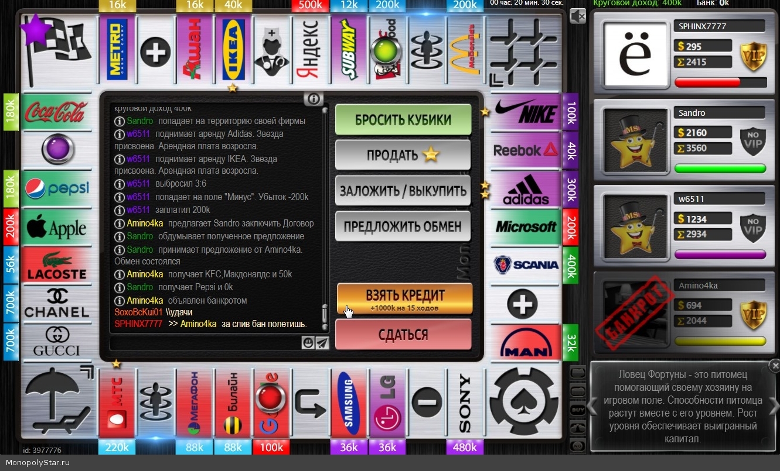Click the MegaFon board tile
This screenshot has height=471, width=780.
pos(193,403)
